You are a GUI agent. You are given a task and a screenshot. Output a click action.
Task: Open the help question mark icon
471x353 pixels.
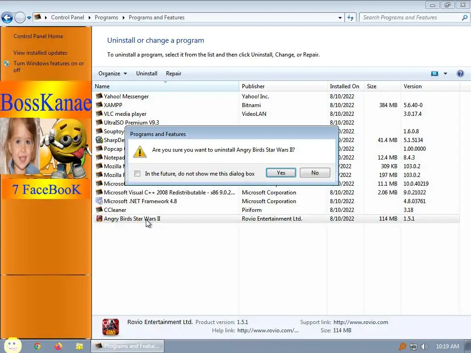coord(460,74)
